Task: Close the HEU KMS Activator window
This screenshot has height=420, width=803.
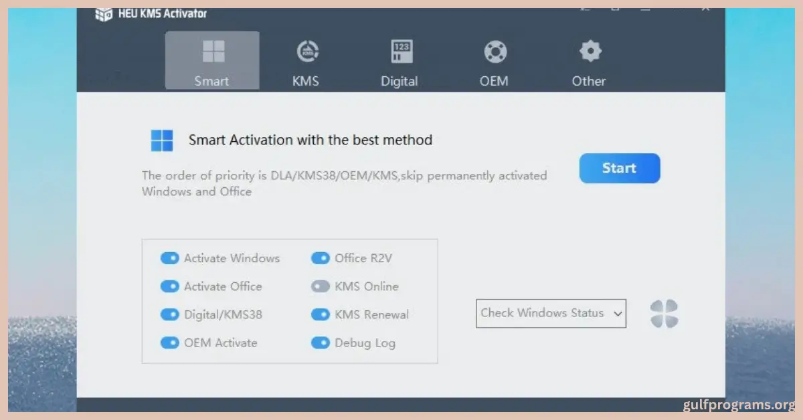Action: click(705, 8)
